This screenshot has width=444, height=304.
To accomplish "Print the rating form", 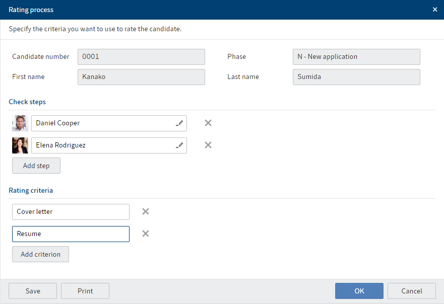I will click(85, 291).
